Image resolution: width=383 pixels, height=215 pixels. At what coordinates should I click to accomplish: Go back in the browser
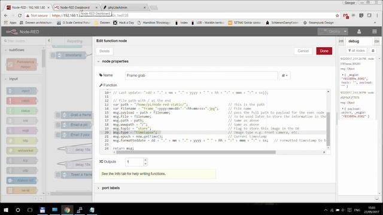pyautogui.click(x=6, y=16)
